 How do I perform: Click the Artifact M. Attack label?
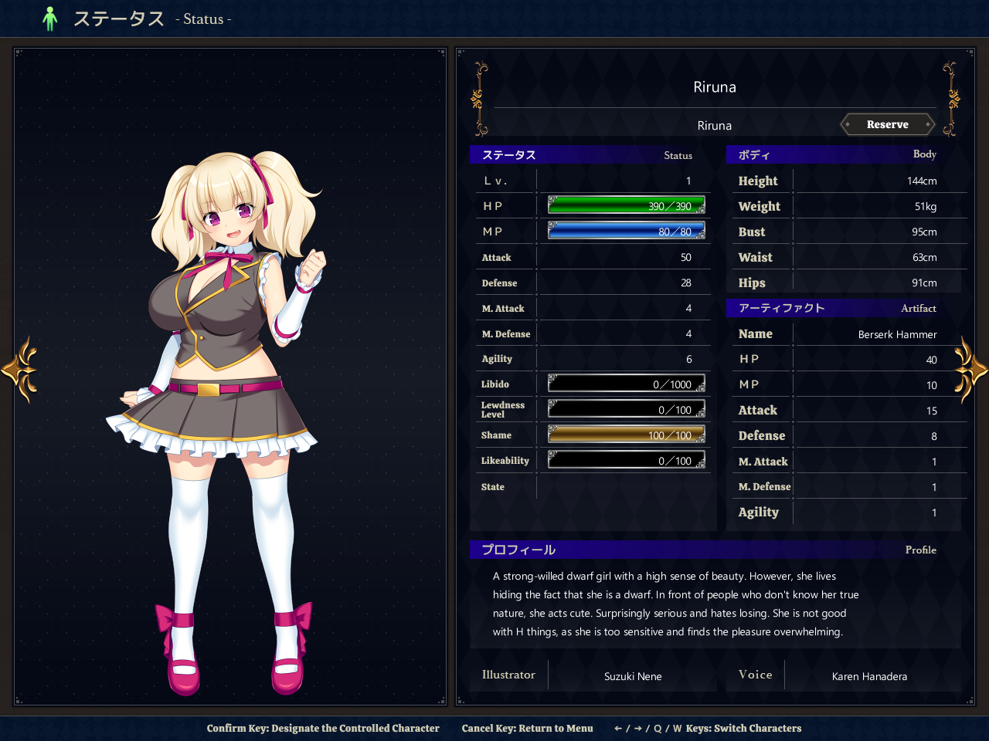[763, 462]
